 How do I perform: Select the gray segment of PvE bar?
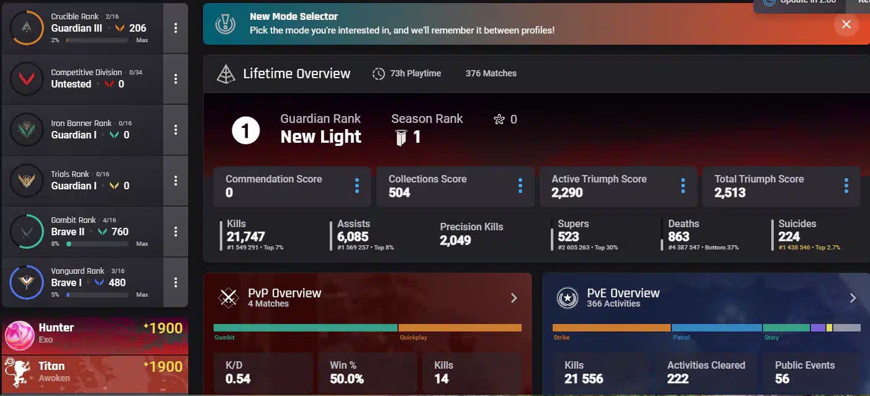point(847,328)
